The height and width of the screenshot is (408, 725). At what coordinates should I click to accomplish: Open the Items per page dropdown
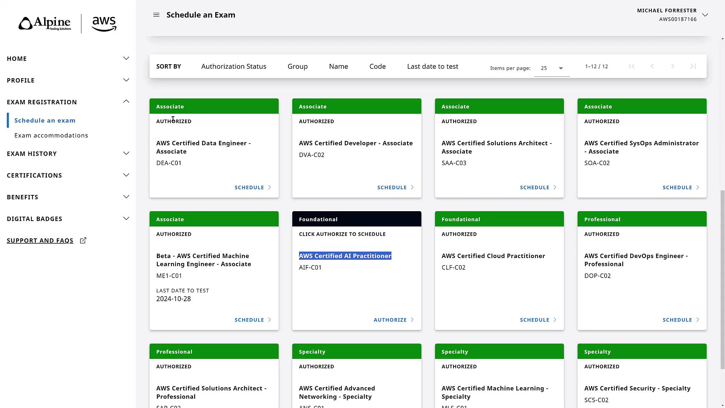coord(552,68)
